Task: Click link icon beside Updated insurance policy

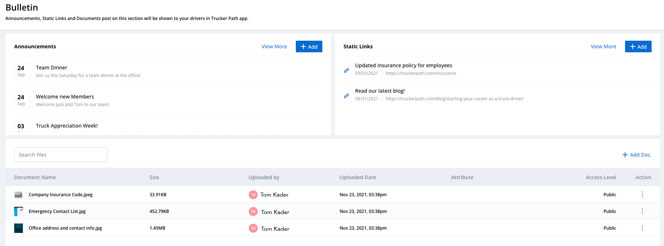Action: pyautogui.click(x=346, y=70)
